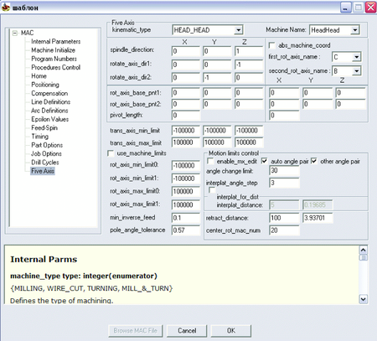Click the Cancel button
This screenshot has height=341, width=377.
click(187, 331)
